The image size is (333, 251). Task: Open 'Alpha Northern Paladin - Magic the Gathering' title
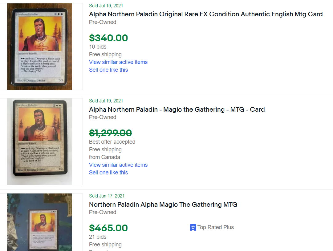[177, 110]
